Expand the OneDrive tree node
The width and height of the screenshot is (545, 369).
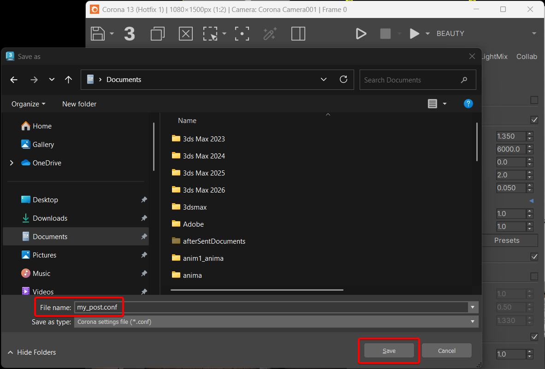12,163
